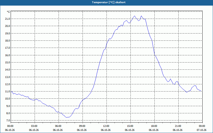Click the 21,0 y-axis label
Screen dimensions: 213x133
pos(7,19)
